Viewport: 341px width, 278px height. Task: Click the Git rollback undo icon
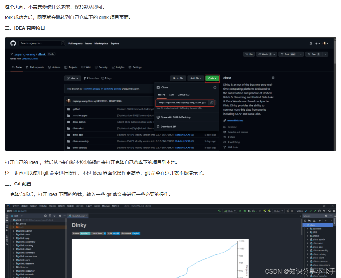pyautogui.click(x=324, y=211)
